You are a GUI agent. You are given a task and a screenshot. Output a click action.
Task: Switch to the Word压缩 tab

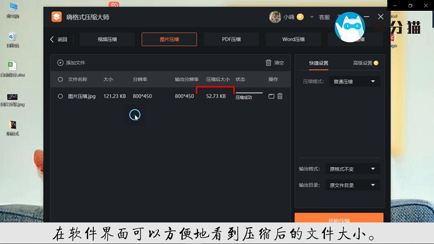click(293, 40)
